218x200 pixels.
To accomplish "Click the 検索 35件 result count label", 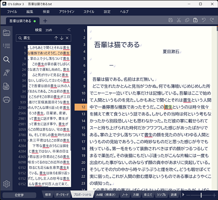I will 44,30.
